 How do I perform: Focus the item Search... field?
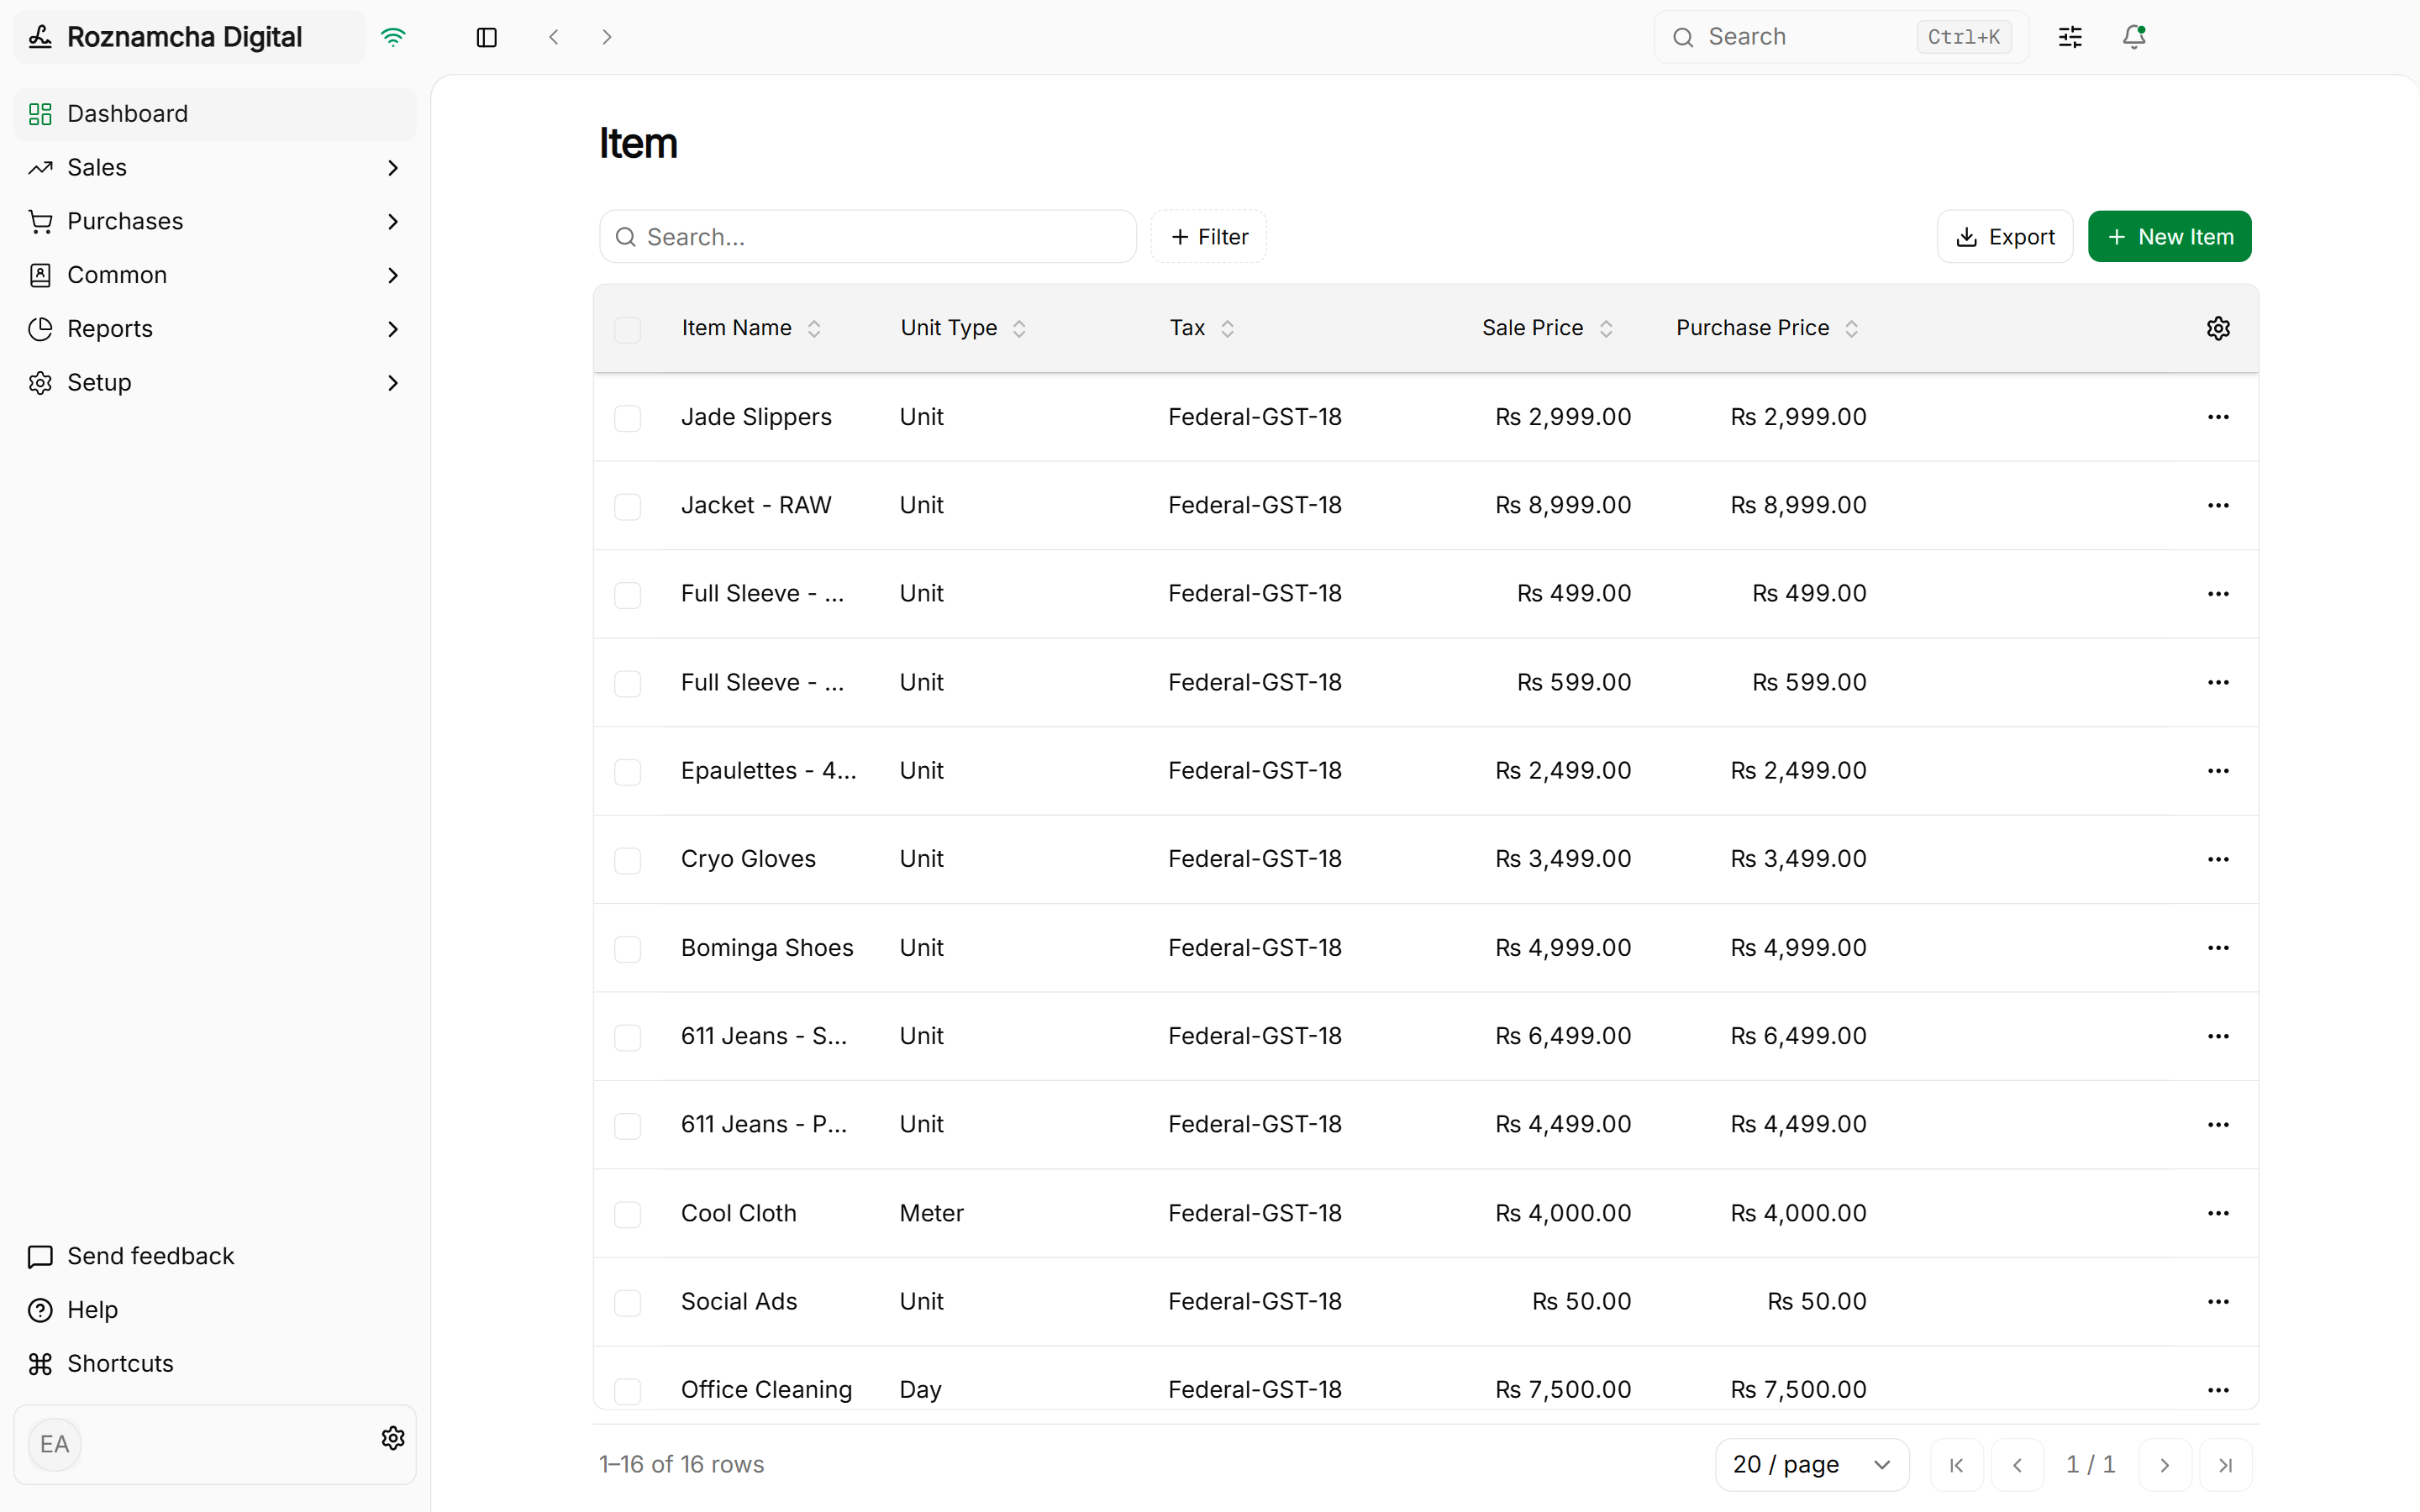click(868, 237)
